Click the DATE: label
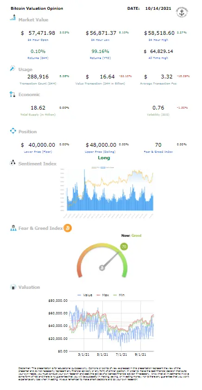202x390 pixels. pos(133,8)
